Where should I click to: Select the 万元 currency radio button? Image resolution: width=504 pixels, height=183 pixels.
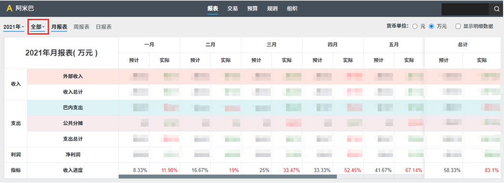coord(431,26)
